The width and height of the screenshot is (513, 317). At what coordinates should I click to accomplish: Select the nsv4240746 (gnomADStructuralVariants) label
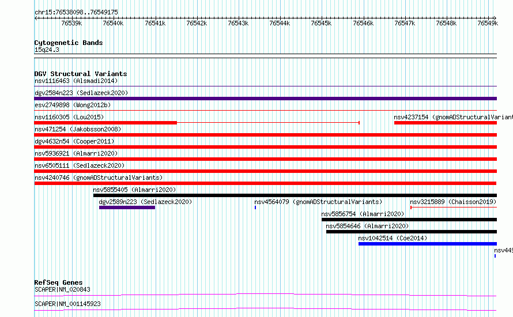click(x=99, y=178)
